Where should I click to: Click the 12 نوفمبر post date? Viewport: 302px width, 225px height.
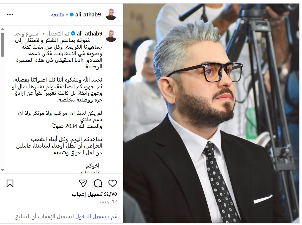pos(107,202)
